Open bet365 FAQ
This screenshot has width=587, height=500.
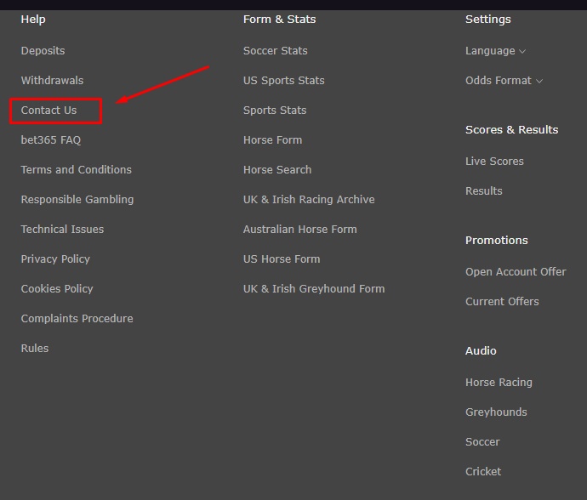[51, 140]
